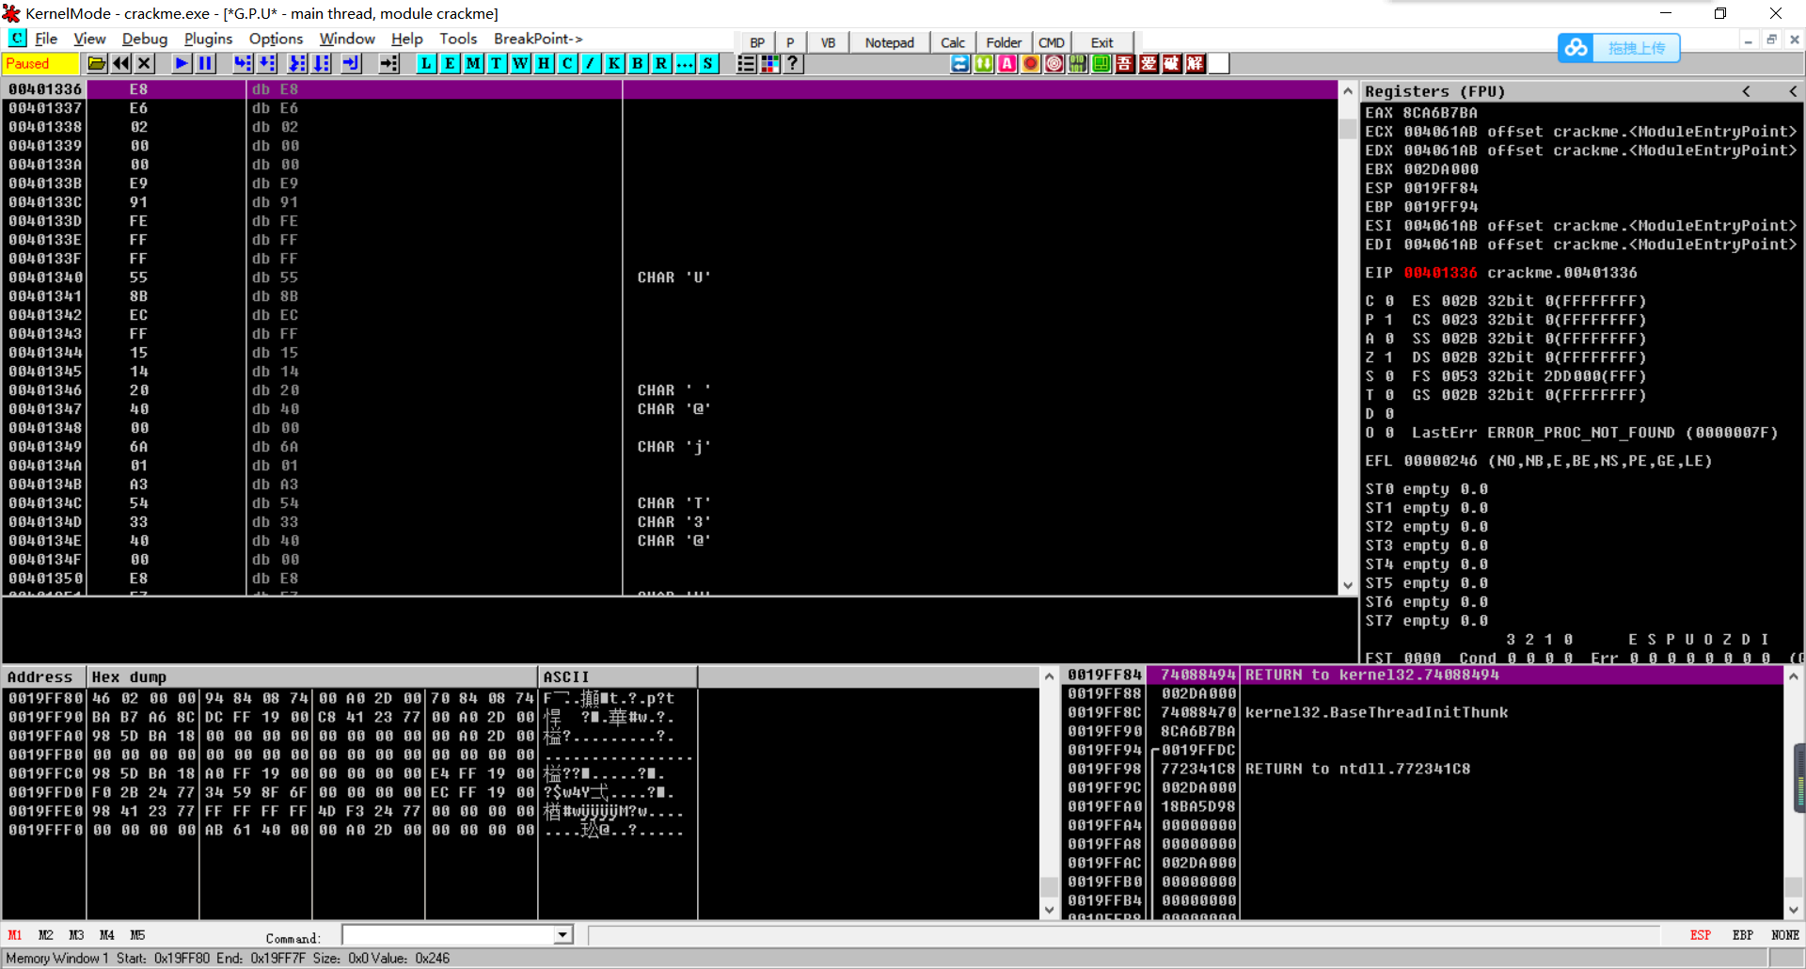
Task: Open the View menu
Action: coord(89,39)
